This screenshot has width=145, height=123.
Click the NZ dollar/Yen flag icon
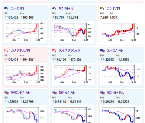[54, 8]
